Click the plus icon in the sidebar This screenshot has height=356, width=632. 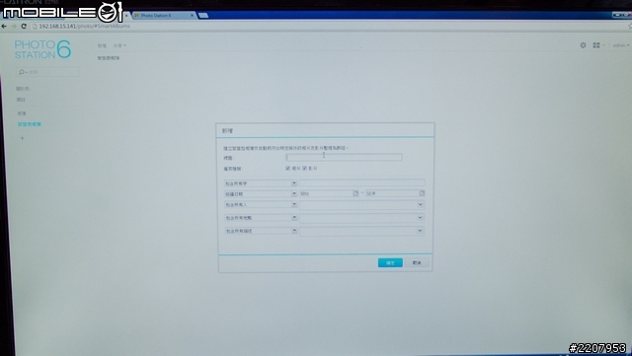coord(22,138)
